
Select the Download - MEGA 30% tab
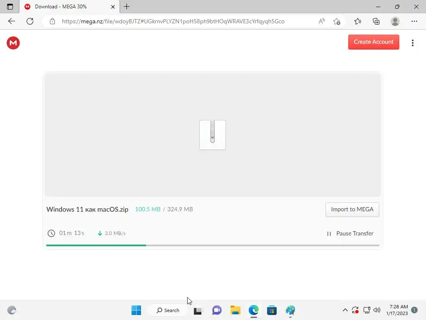[x=70, y=7]
